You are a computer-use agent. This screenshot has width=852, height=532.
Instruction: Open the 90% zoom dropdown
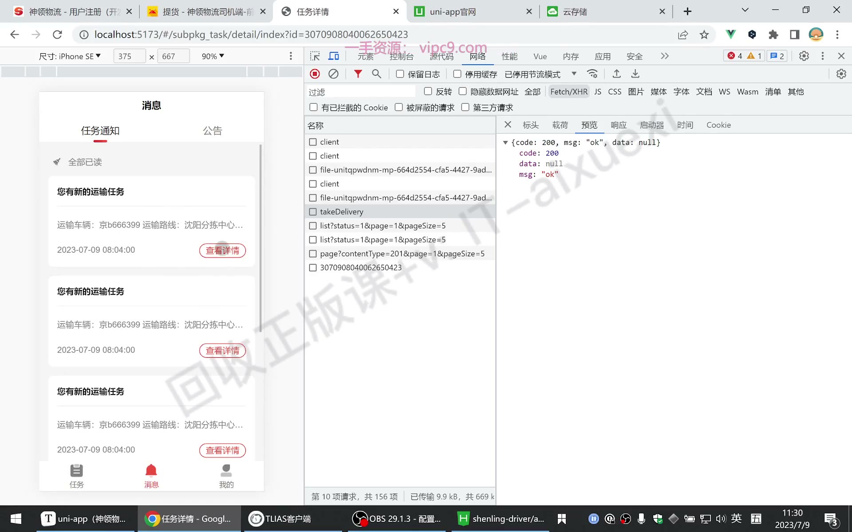point(213,56)
